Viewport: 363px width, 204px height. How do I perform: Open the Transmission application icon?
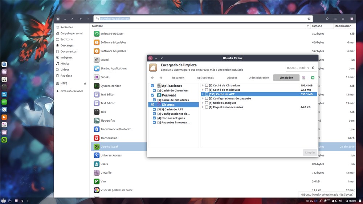point(97,138)
